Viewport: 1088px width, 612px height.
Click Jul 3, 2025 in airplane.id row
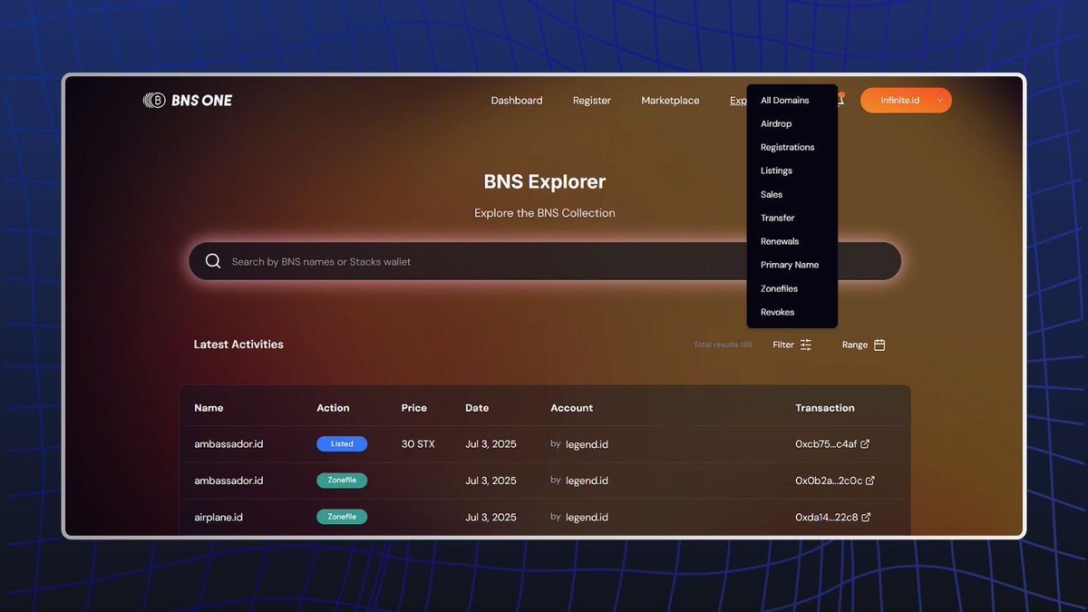tap(491, 517)
